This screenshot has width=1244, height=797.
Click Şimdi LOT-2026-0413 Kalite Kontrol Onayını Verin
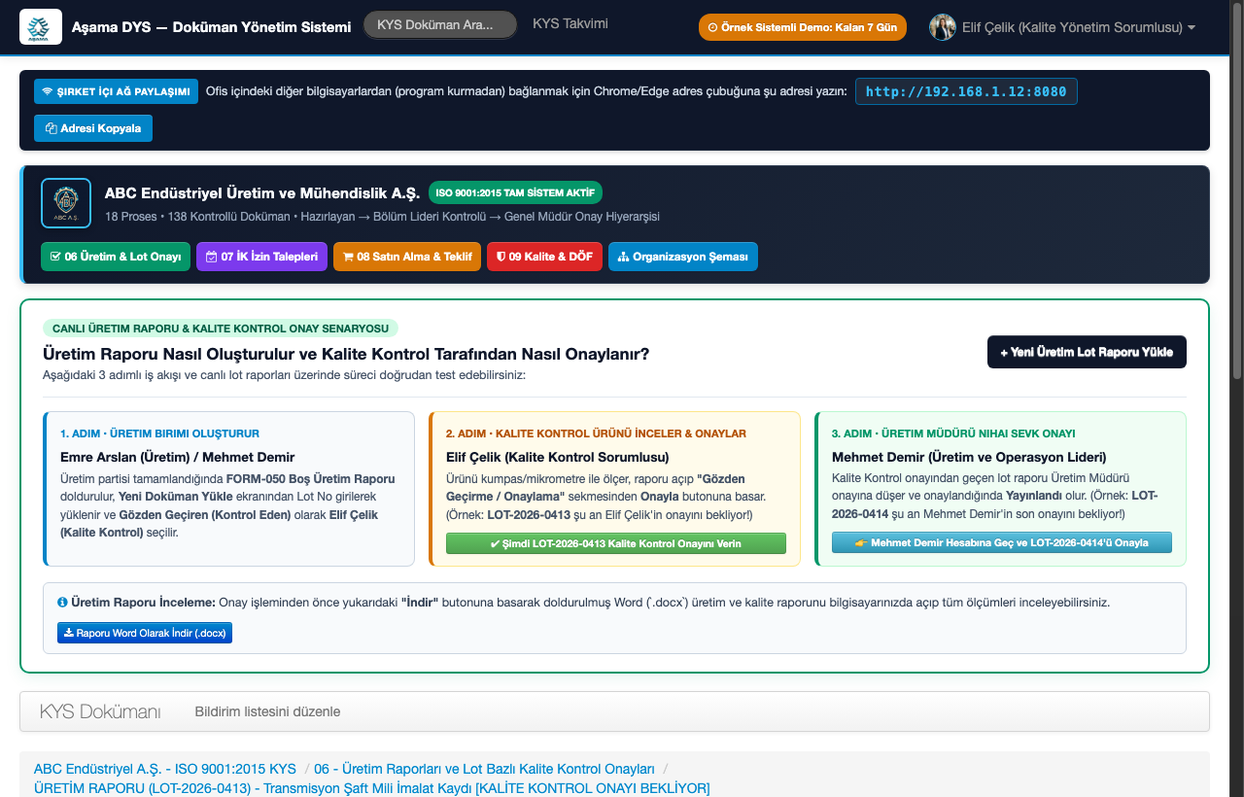pyautogui.click(x=616, y=543)
